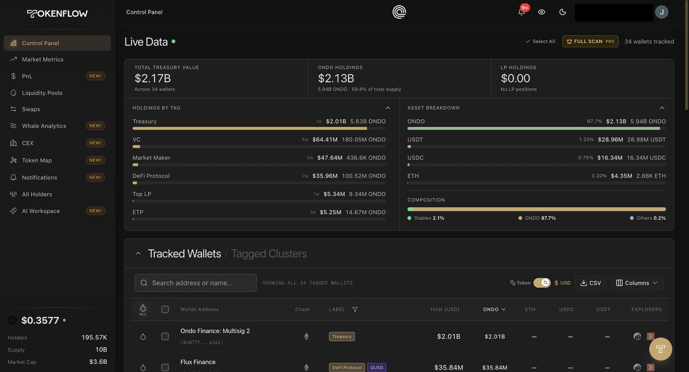Image resolution: width=689 pixels, height=372 pixels.
Task: Switch to Tagged Clusters tab
Action: [x=269, y=254]
